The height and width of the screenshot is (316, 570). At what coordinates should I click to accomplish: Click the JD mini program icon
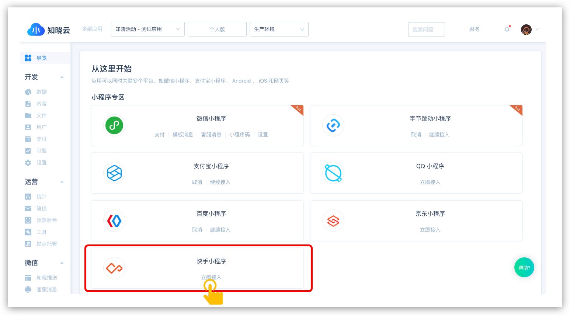pos(333,220)
